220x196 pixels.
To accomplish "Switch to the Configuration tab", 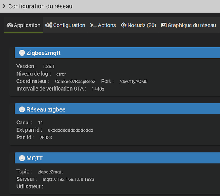I will [65, 25].
